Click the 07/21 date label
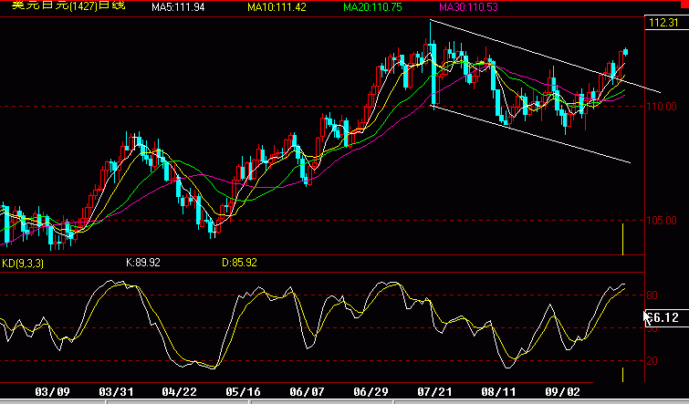The image size is (689, 404). pyautogui.click(x=434, y=392)
